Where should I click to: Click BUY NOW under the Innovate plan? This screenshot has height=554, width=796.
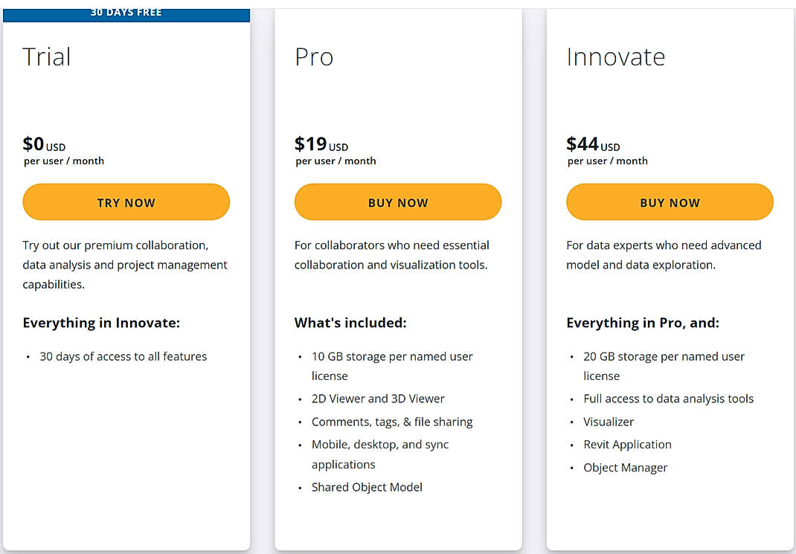[669, 202]
